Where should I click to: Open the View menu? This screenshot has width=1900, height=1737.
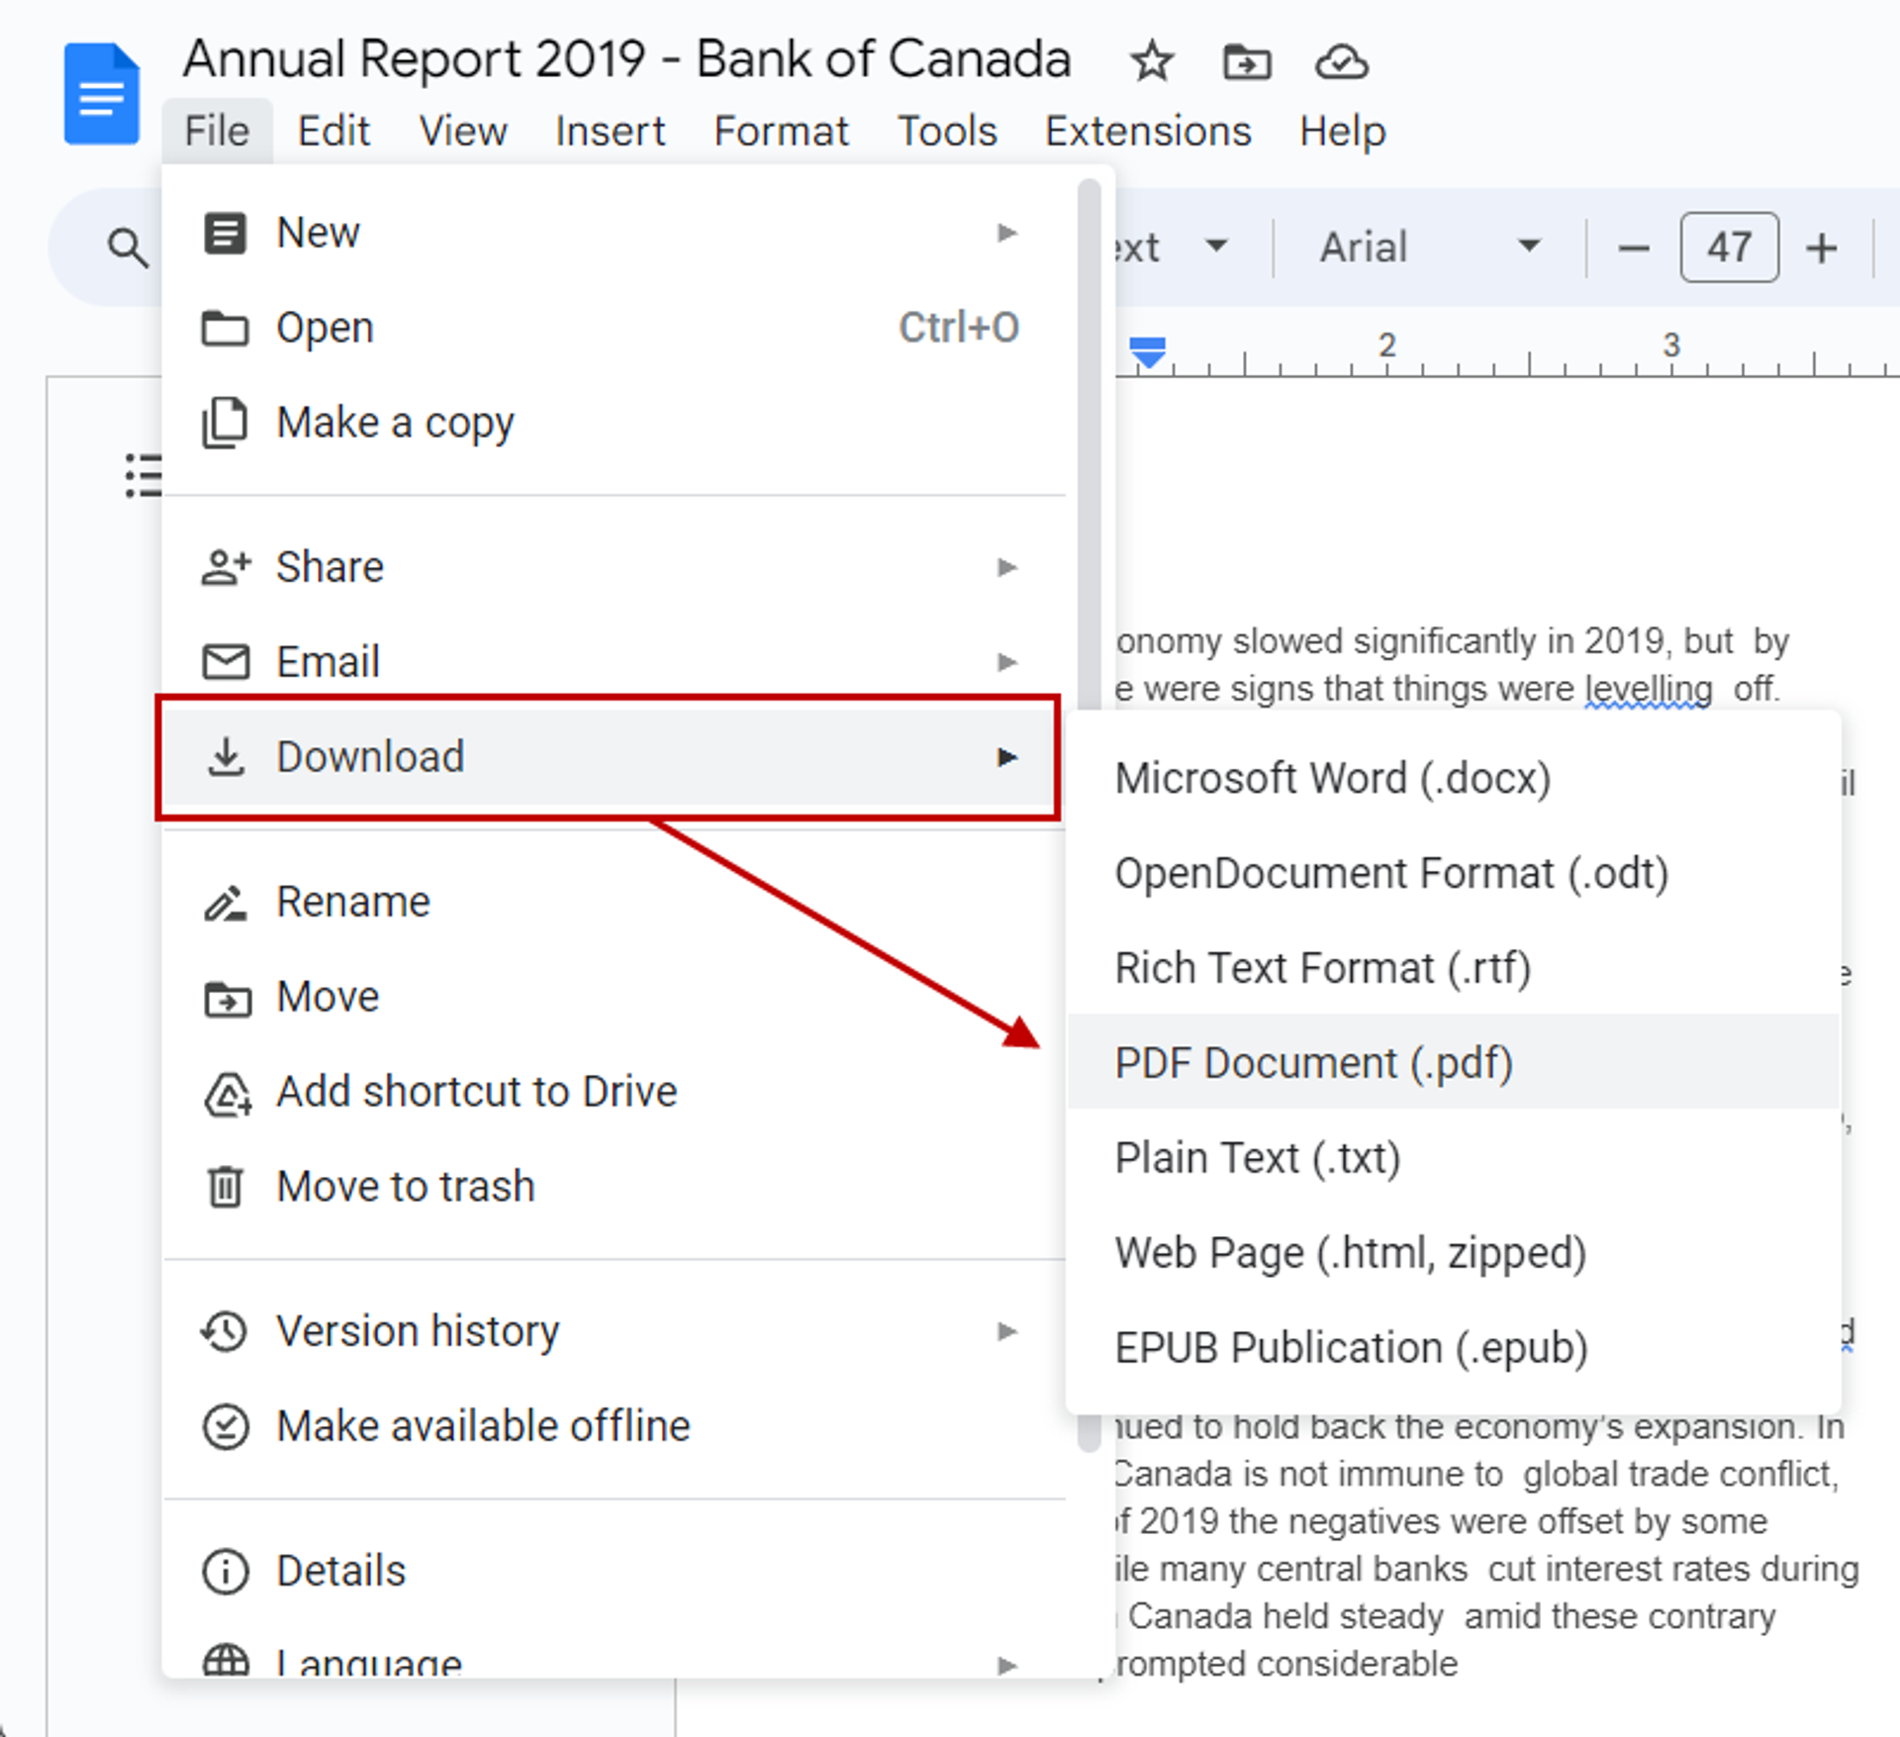(x=462, y=131)
